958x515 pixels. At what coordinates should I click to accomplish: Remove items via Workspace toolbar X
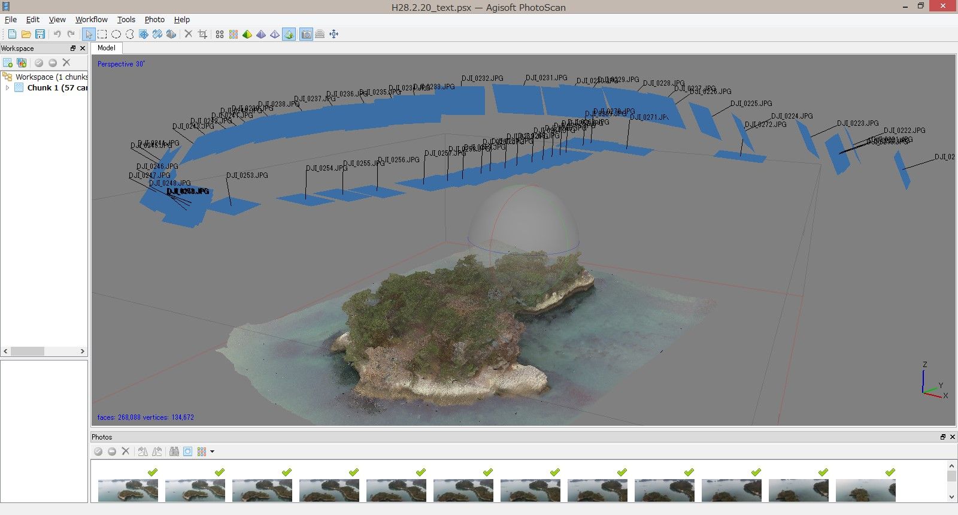[66, 62]
